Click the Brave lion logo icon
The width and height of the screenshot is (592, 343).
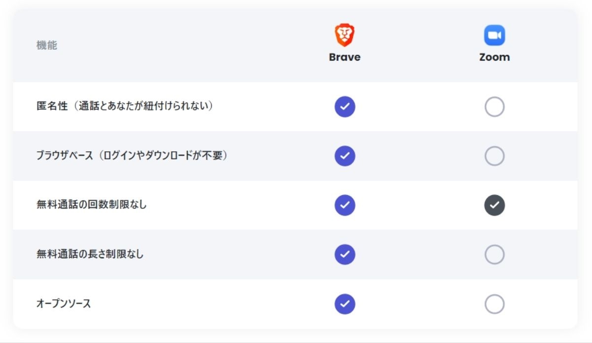[345, 35]
